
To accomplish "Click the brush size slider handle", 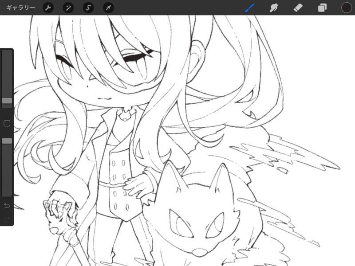I will pyautogui.click(x=7, y=101).
